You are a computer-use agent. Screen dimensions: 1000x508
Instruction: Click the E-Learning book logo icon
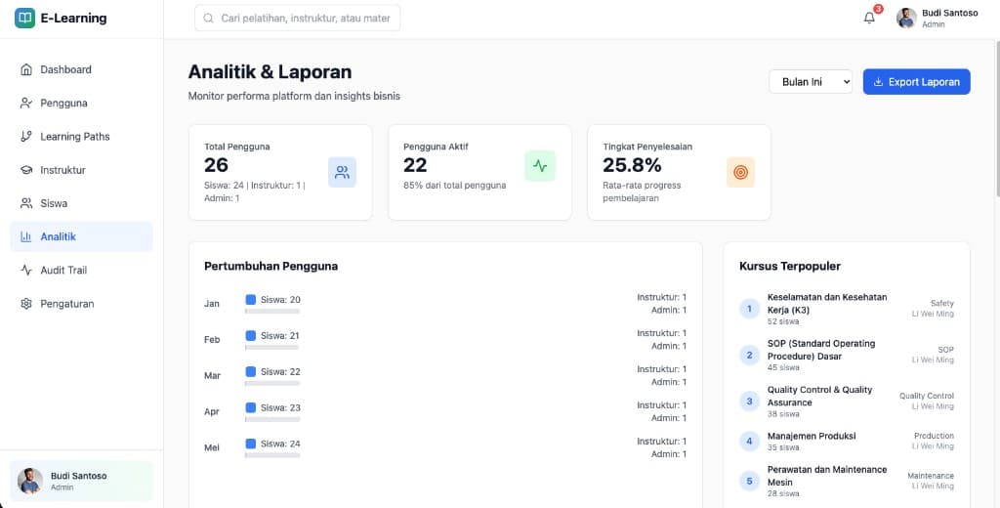coord(24,18)
